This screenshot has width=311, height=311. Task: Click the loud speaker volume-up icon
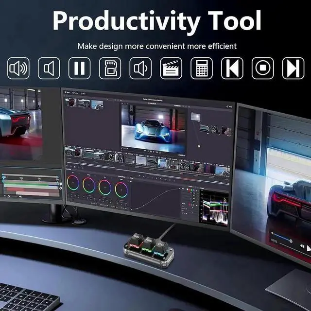point(18,69)
